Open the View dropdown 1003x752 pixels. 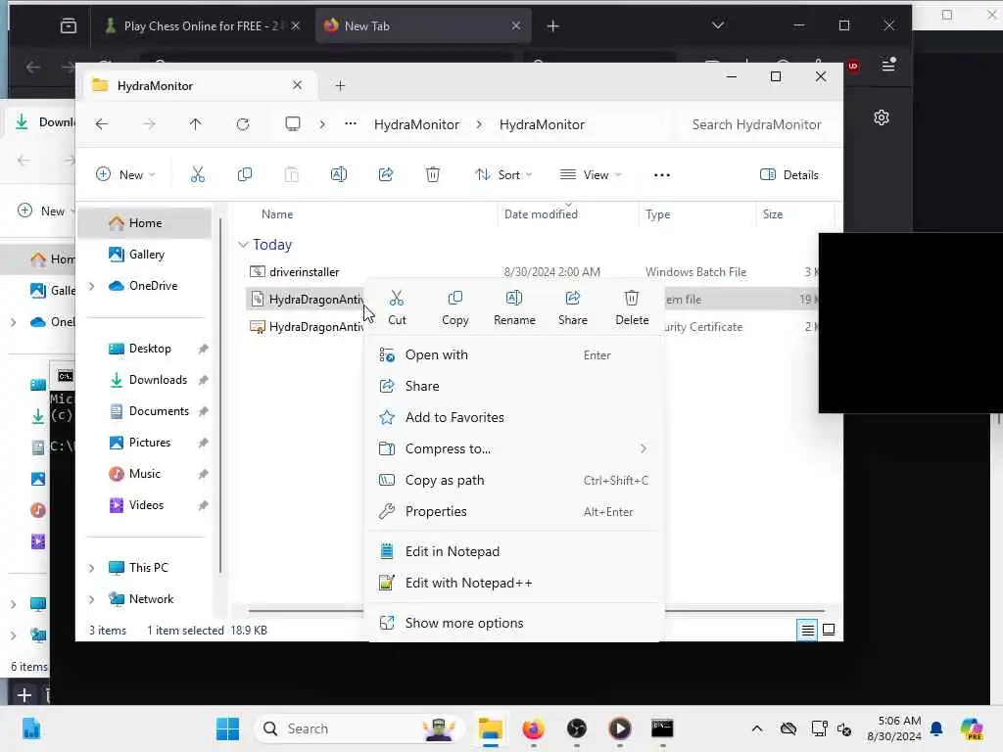coord(591,174)
